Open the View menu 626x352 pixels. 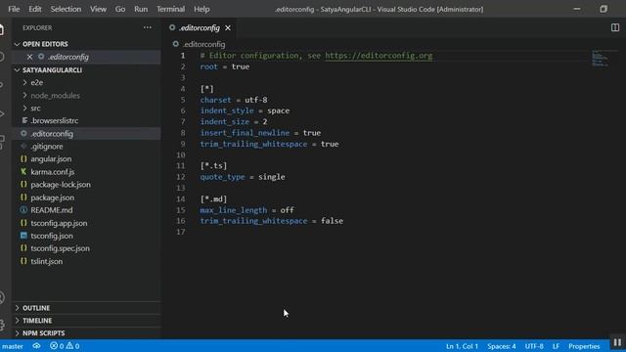[x=98, y=9]
